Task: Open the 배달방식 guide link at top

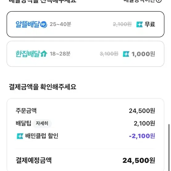Action: (140, 1)
